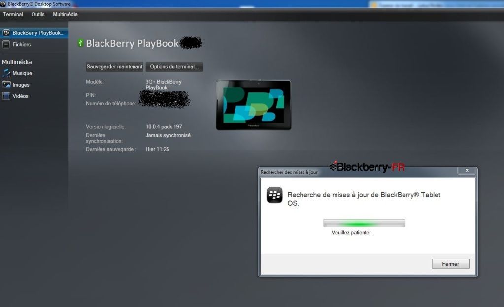Open the Fichiers section

[x=22, y=45]
